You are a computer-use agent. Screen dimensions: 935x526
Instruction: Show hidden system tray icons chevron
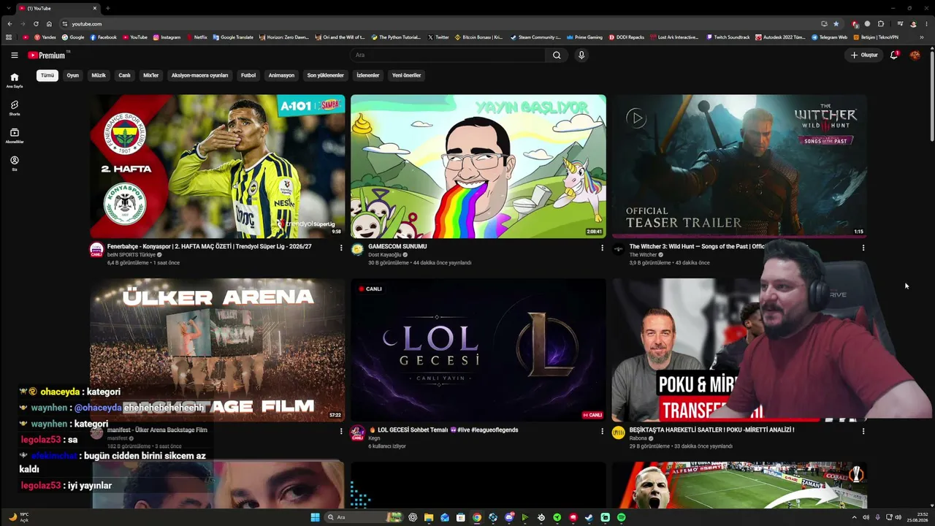click(x=854, y=517)
